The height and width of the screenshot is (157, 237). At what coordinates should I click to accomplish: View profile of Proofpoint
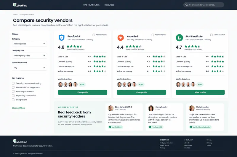point(83,92)
